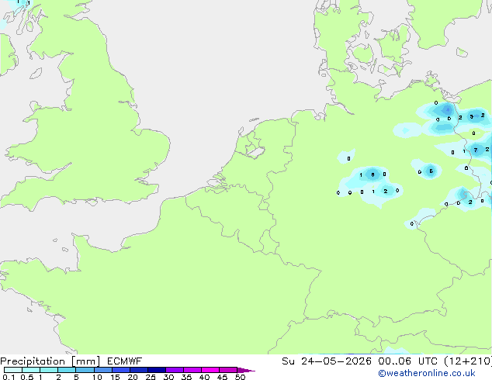Screen dimensions: 492x380
Task: Pick the 15–20 mm legend swatch
Action: point(120,370)
